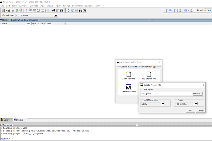212x141 pixels.
Task: Click the Redo arrow icon
Action: 42,10
